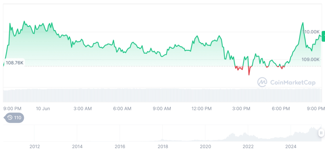Viewport: 325px width, 151px height.
Task: Click the 6:00 PM time axis label
Action: click(x=281, y=108)
